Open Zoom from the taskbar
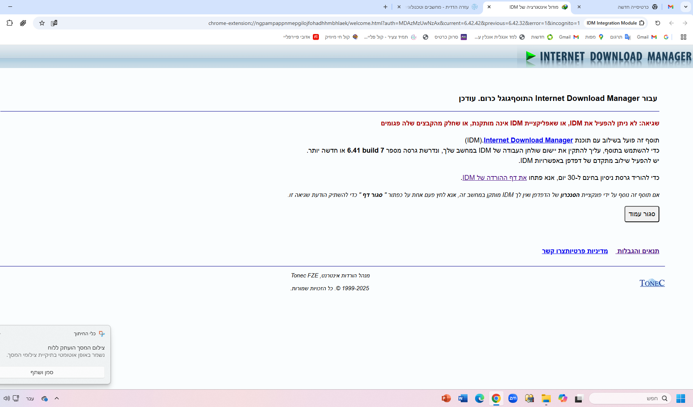693x407 pixels. click(x=513, y=398)
